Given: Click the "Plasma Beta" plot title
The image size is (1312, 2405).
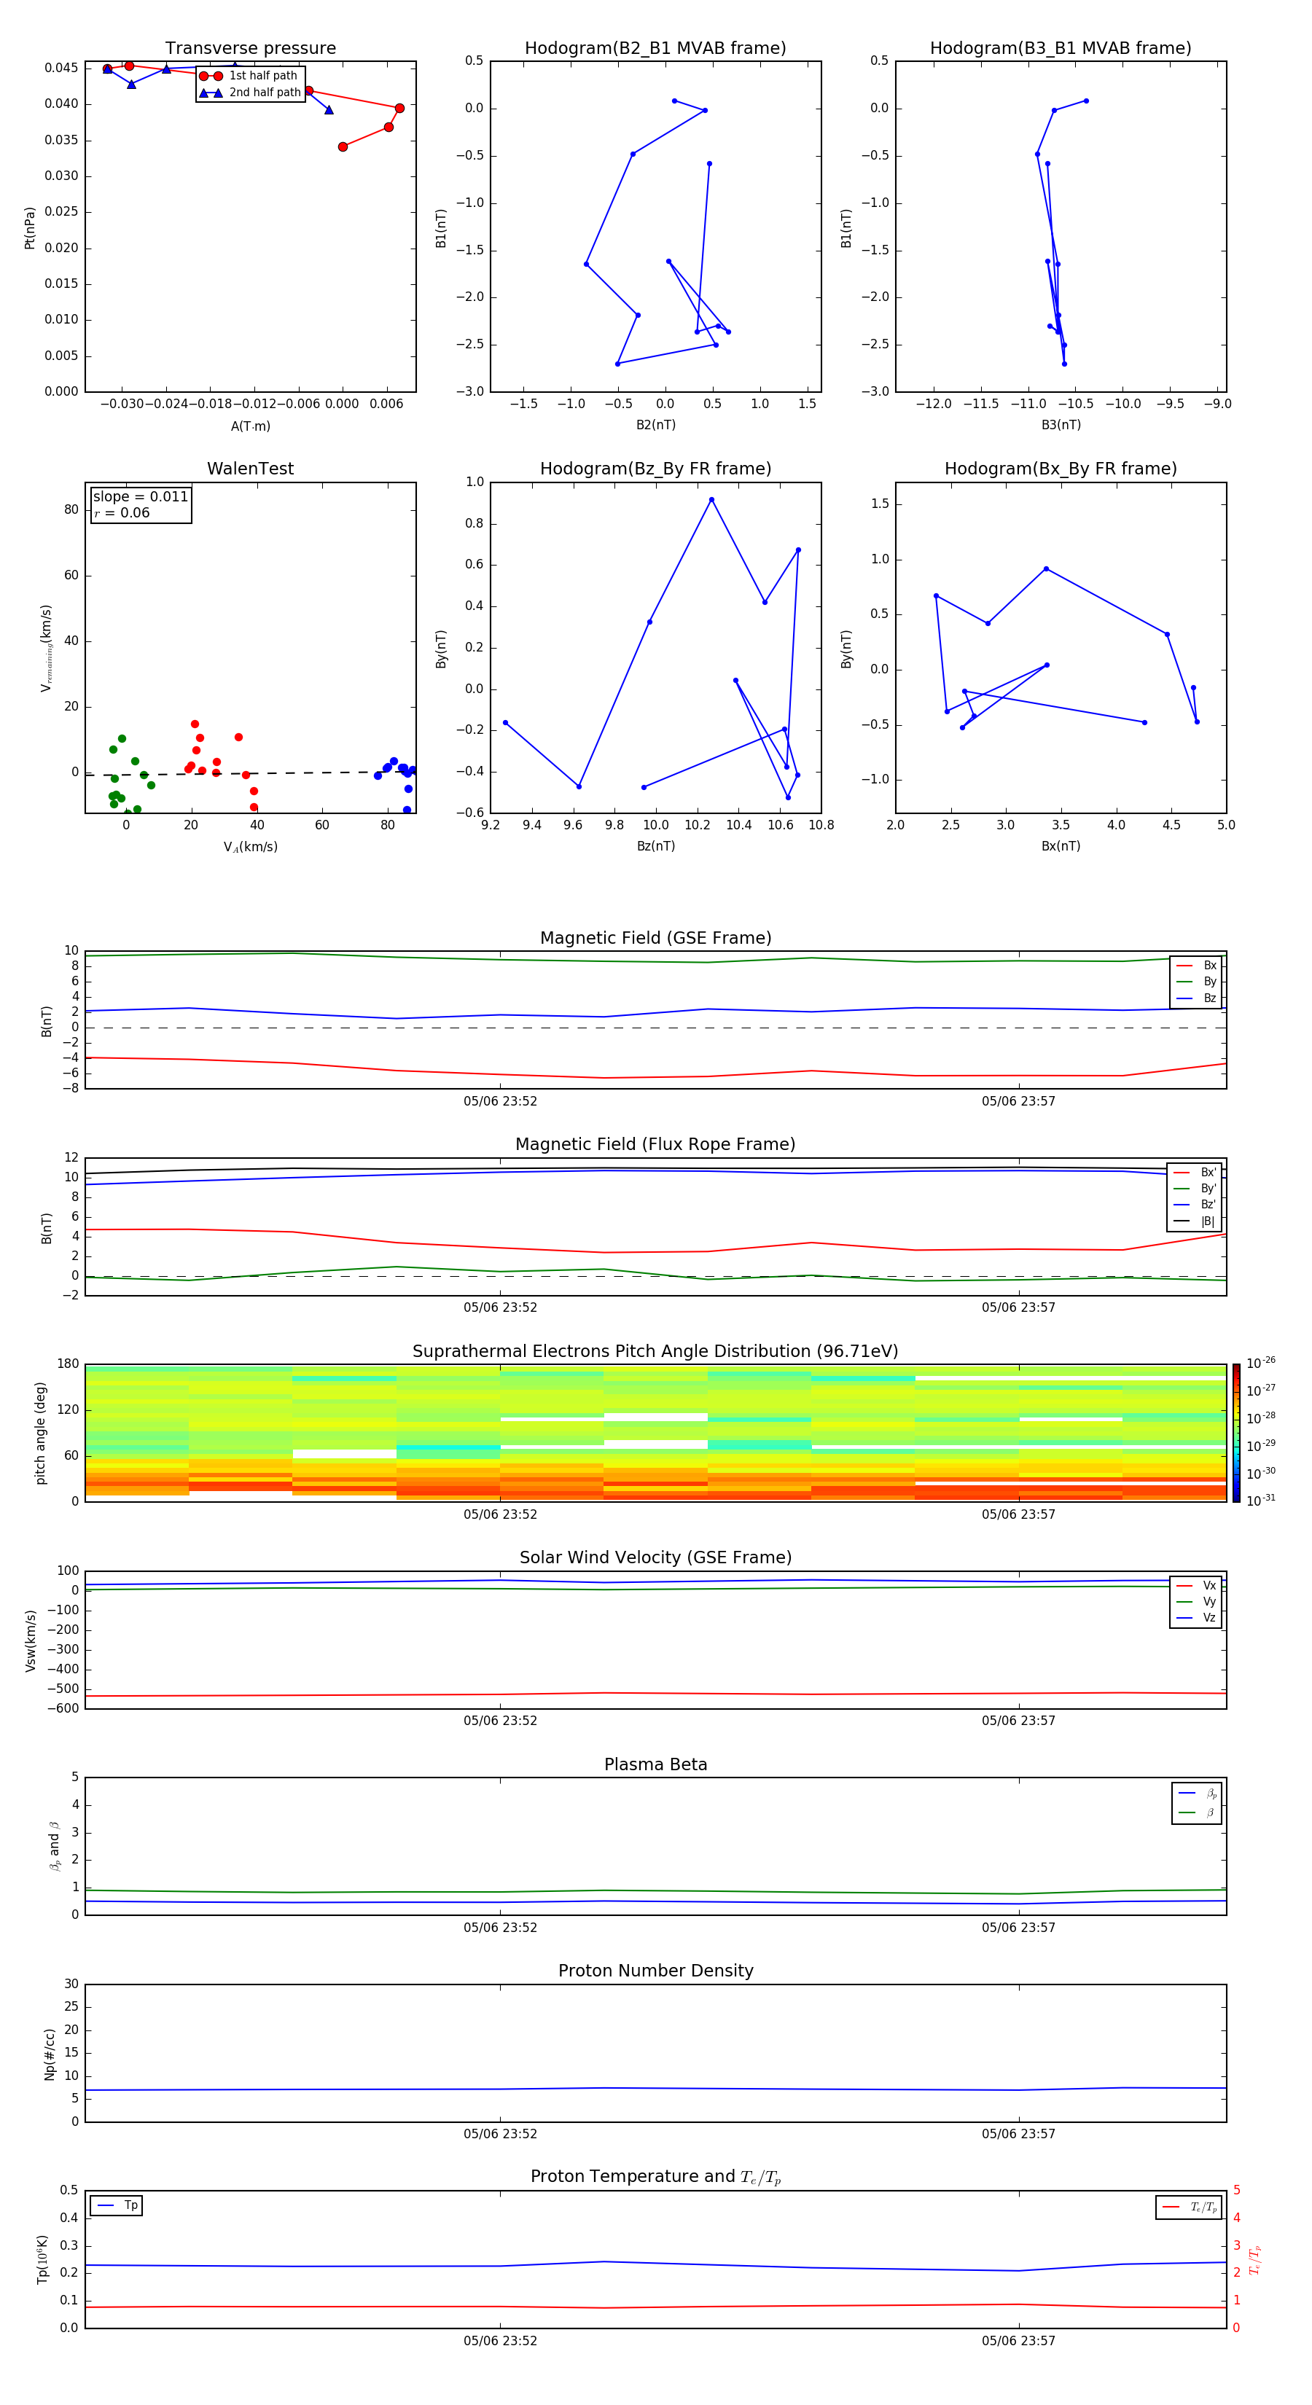Looking at the screenshot, I should pos(655,1764).
